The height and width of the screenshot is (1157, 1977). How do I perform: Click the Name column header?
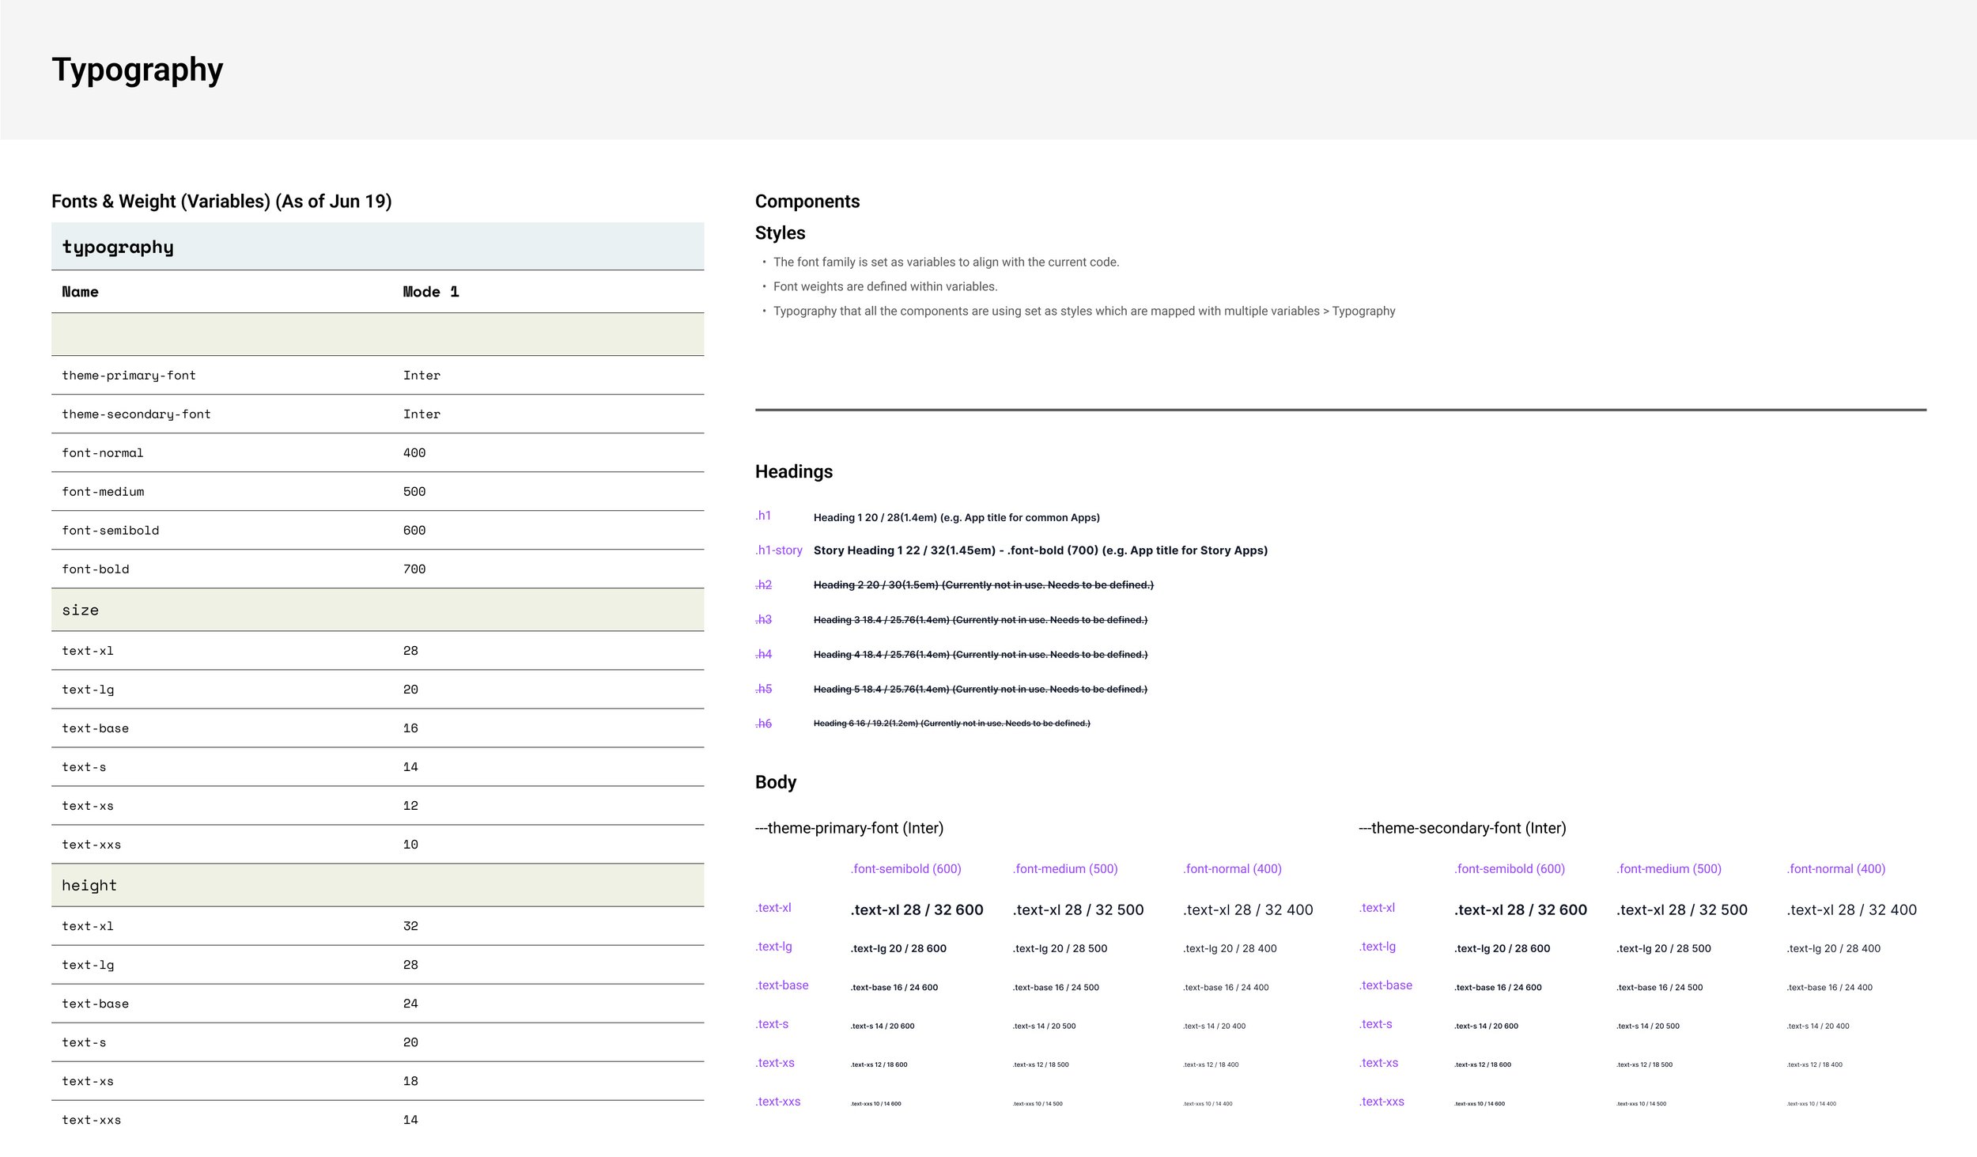(x=80, y=292)
